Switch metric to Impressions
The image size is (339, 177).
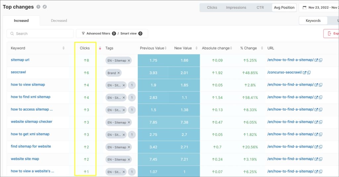click(236, 8)
